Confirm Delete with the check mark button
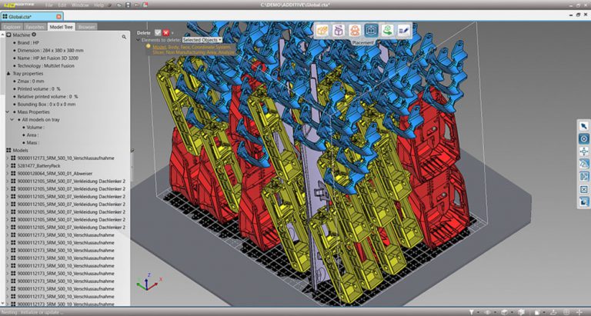Image resolution: width=591 pixels, height=316 pixels. pyautogui.click(x=158, y=33)
